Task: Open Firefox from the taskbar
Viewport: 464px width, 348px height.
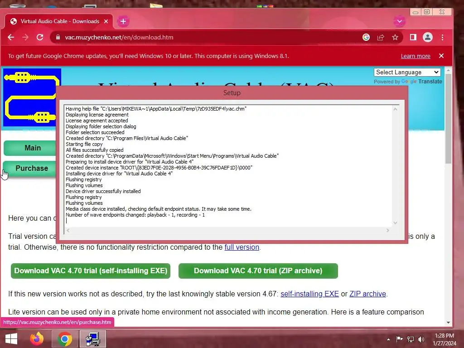Action: click(x=37, y=339)
